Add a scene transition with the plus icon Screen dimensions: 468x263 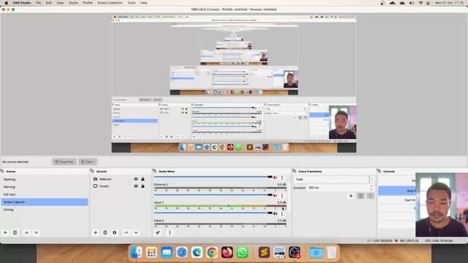[351, 196]
